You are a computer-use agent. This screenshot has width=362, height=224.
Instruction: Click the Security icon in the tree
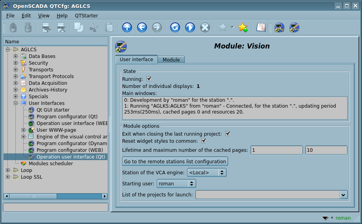23,63
